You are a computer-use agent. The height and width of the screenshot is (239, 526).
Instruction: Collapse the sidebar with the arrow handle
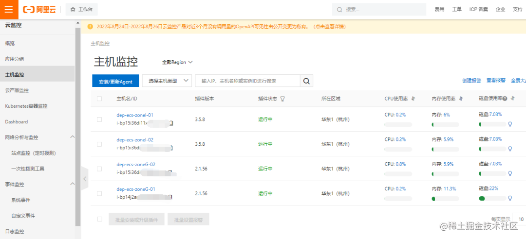pyautogui.click(x=85, y=179)
